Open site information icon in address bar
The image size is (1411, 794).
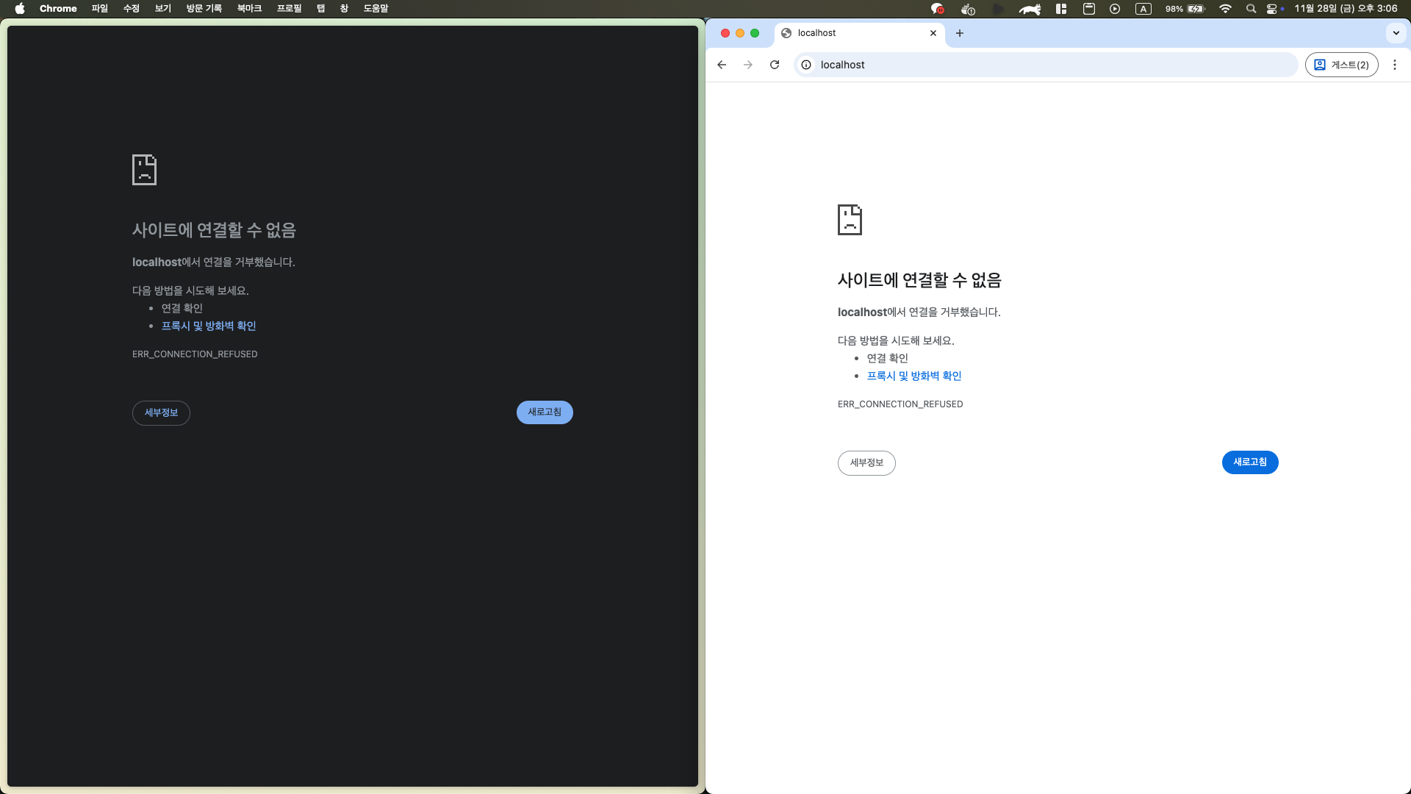point(806,65)
